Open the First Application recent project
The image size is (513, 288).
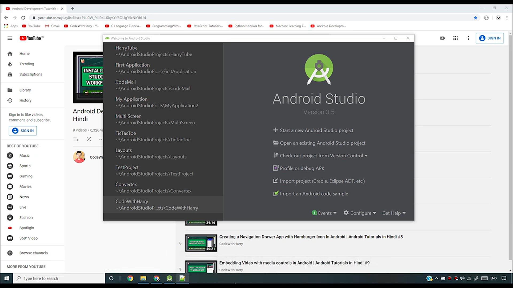pos(163,68)
